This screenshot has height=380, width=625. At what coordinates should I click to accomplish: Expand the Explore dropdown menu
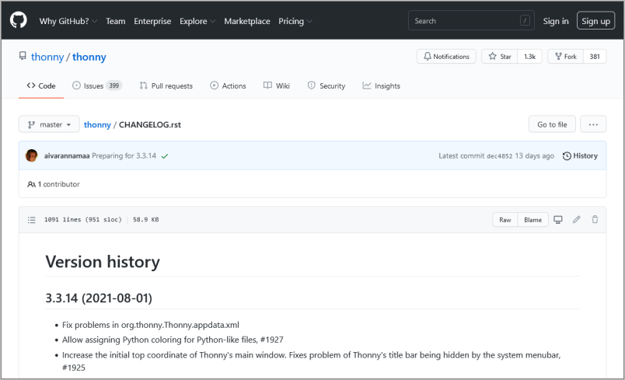(197, 21)
